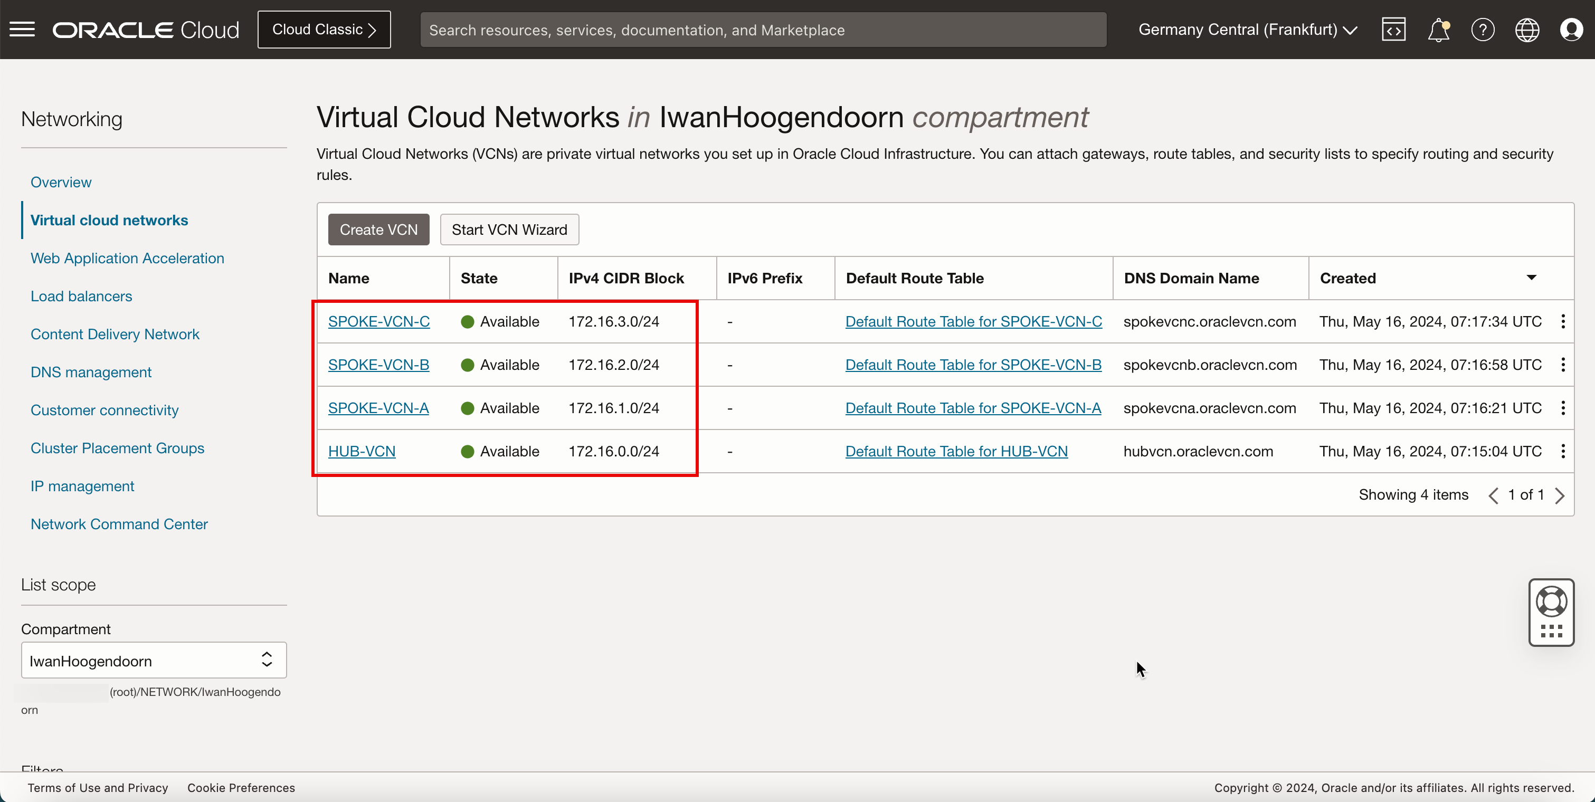The image size is (1595, 802).
Task: Click the user profile avatar icon
Action: point(1572,30)
